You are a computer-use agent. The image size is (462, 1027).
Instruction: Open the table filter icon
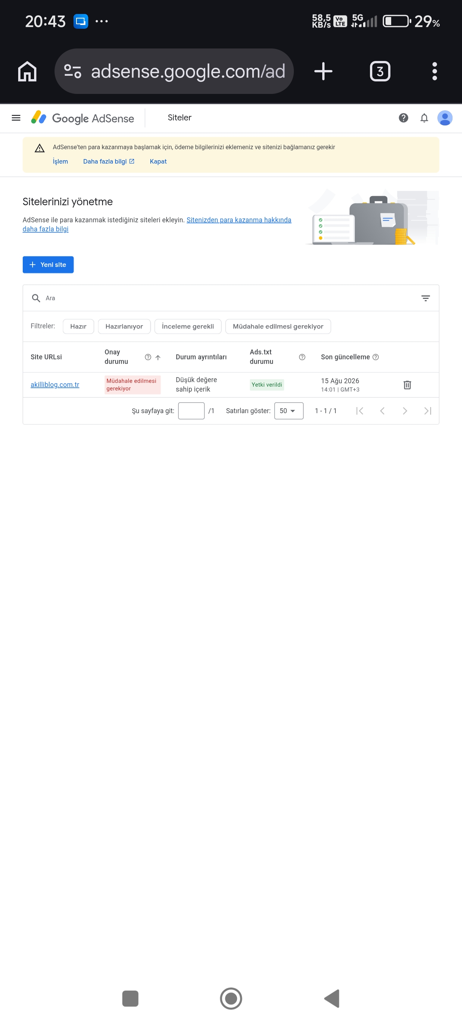pos(425,298)
